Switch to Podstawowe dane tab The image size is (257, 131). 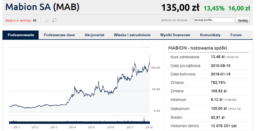pos(59,35)
